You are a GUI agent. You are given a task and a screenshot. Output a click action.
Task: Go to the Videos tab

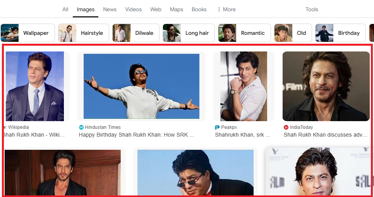[133, 9]
